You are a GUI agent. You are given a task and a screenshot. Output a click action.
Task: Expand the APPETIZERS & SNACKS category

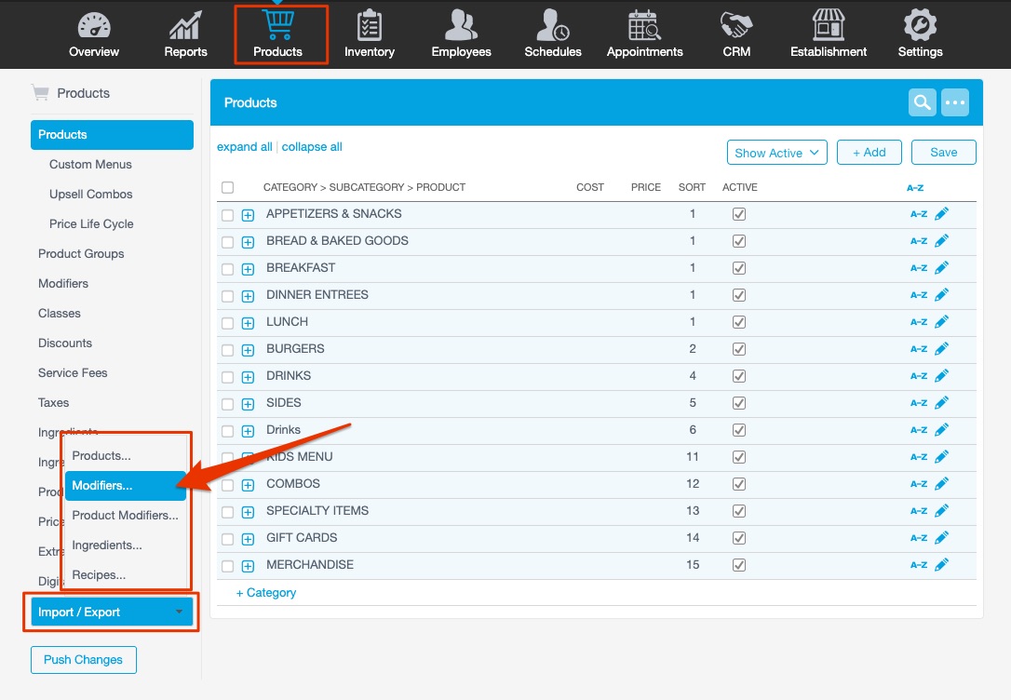[247, 213]
